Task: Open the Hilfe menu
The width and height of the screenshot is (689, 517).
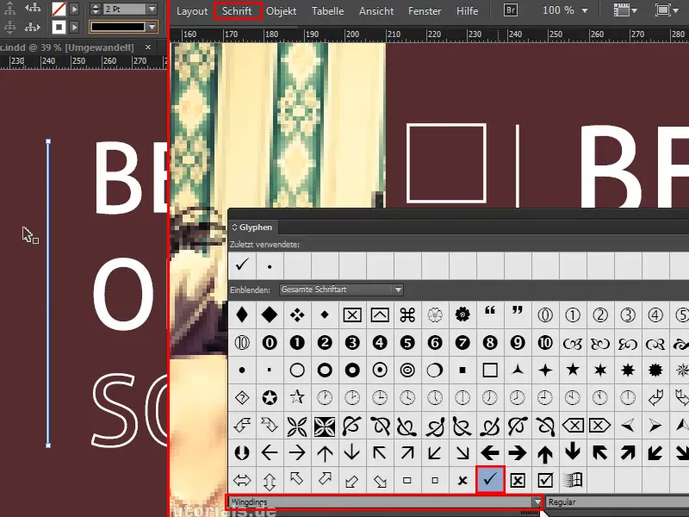Action: [x=467, y=11]
